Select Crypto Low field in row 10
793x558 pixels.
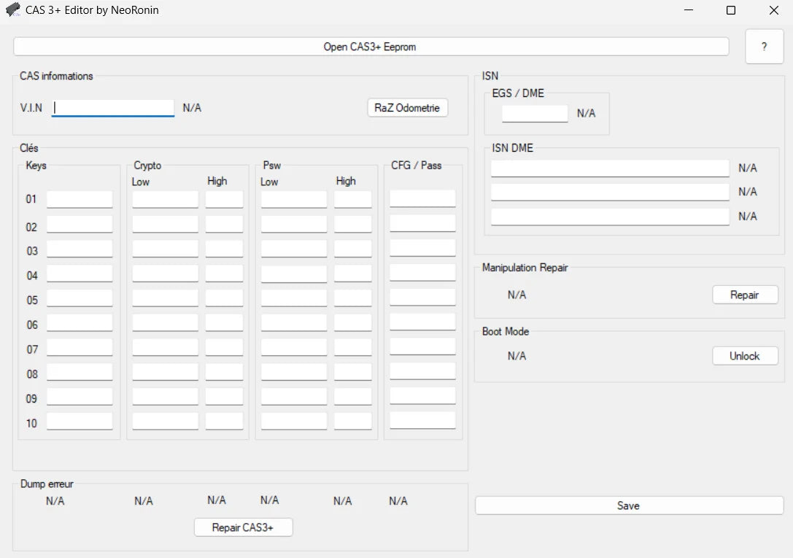[x=166, y=421]
